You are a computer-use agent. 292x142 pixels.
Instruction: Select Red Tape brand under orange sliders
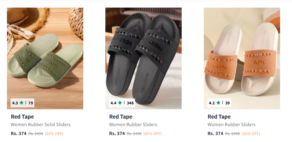click(219, 117)
